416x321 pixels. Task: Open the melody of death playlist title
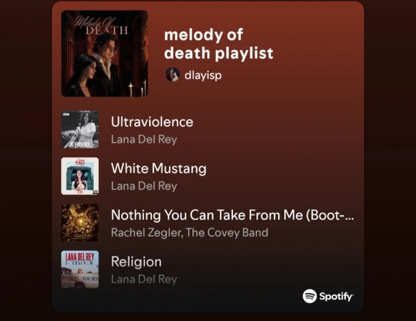(x=218, y=44)
